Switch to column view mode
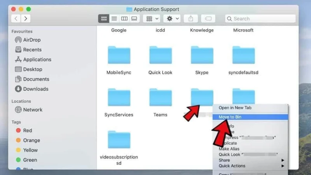The height and width of the screenshot is (175, 311). pyautogui.click(x=124, y=19)
